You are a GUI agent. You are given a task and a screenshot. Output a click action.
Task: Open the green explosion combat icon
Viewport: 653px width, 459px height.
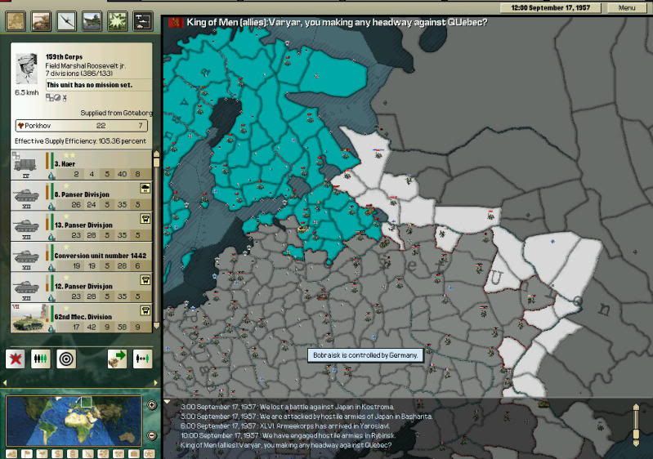tap(118, 20)
